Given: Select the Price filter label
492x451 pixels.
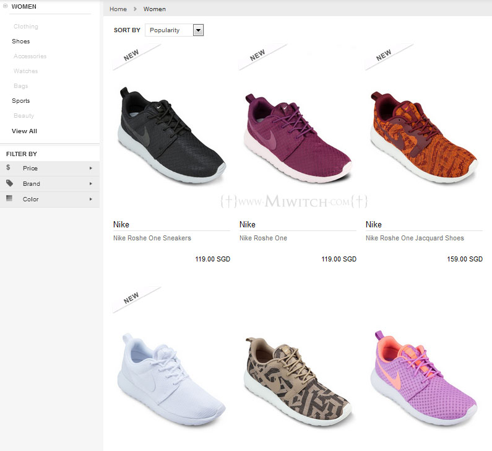Looking at the screenshot, I should (x=30, y=168).
